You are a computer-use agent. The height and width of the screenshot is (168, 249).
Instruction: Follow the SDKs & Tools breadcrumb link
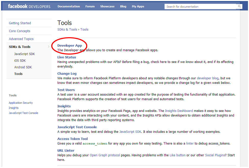click(67, 29)
